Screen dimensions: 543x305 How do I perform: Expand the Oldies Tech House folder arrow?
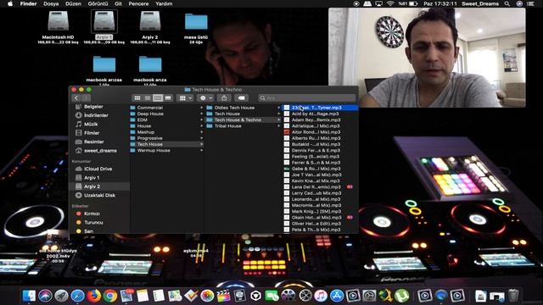coord(279,108)
